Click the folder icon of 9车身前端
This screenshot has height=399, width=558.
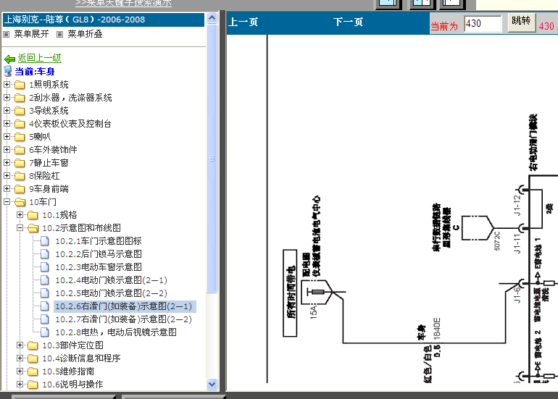(x=20, y=189)
